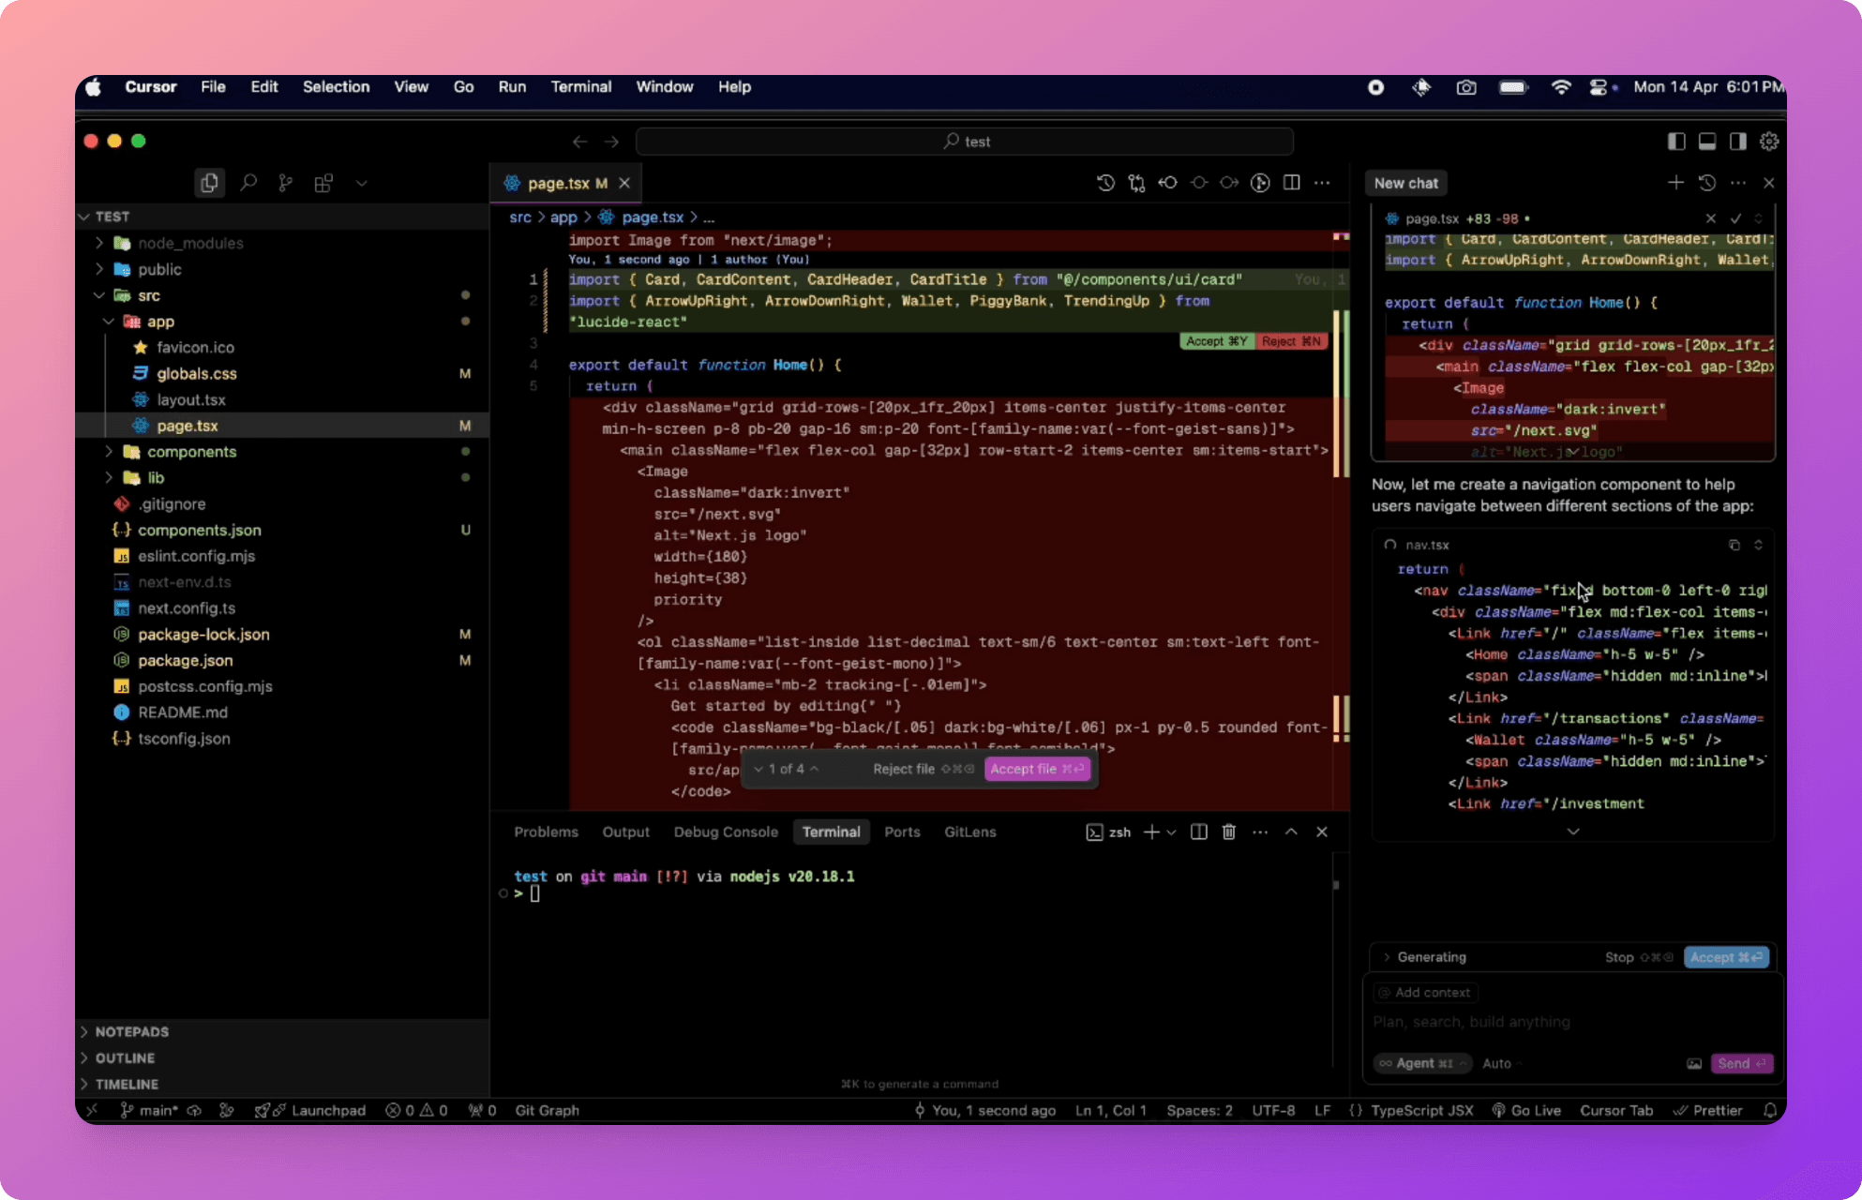The width and height of the screenshot is (1862, 1200).
Task: Open the Search view icon
Action: click(x=248, y=183)
